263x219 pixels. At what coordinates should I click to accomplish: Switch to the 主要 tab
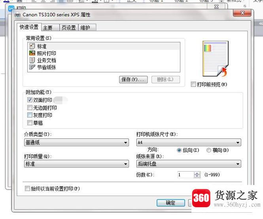tap(51, 28)
